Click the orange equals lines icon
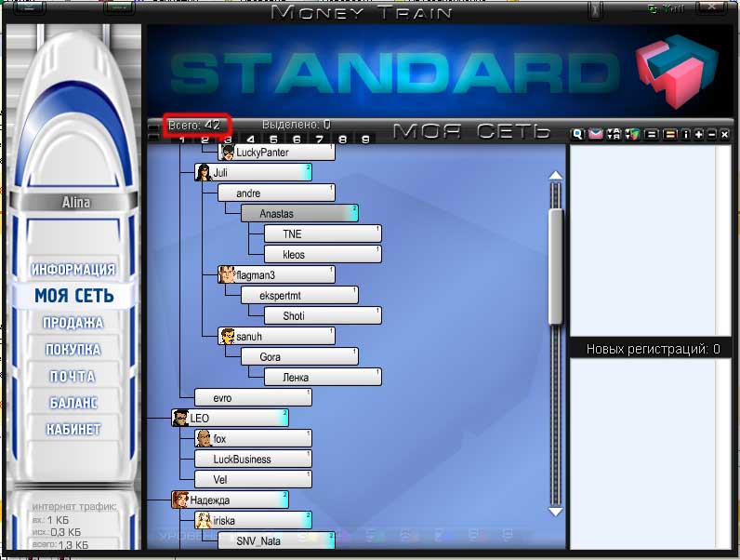Screen dimensions: 740x560 (669, 134)
